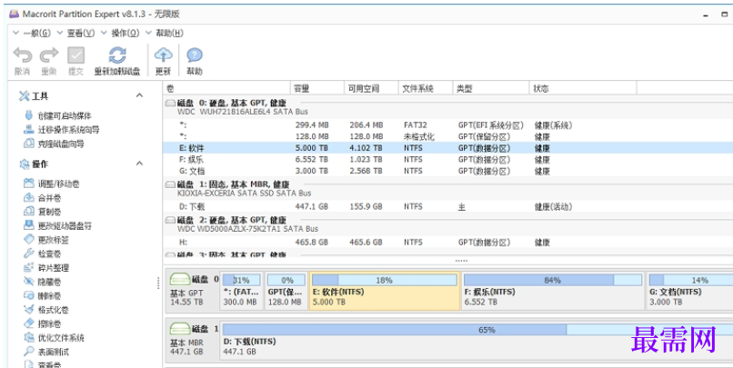Select the 未格式化 reserved partition row
Image resolution: width=733 pixels, height=368 pixels.
click(447, 136)
